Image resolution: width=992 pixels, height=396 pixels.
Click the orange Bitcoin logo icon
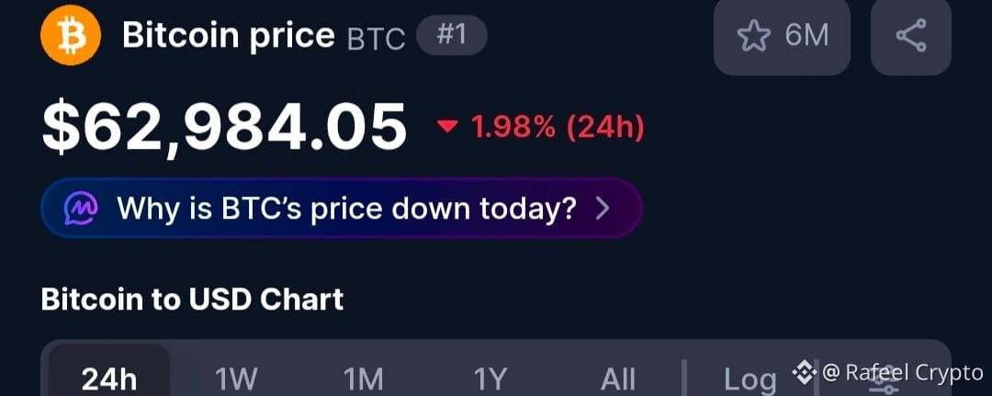point(71,35)
